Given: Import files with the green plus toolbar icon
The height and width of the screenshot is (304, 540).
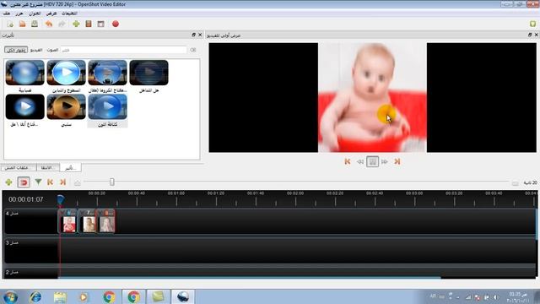Looking at the screenshot, I should 76,24.
